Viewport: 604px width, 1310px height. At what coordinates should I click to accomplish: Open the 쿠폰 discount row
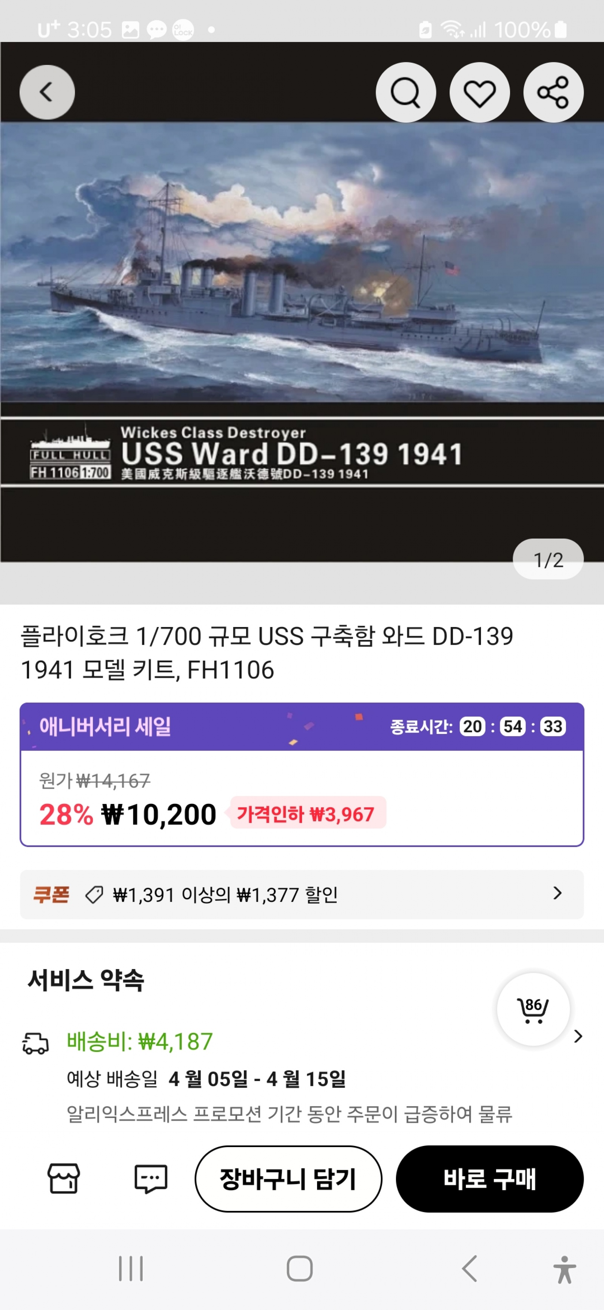pyautogui.click(x=302, y=894)
